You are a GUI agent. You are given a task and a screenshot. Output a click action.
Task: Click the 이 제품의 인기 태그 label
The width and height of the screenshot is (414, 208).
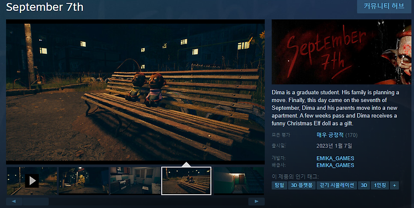click(295, 177)
